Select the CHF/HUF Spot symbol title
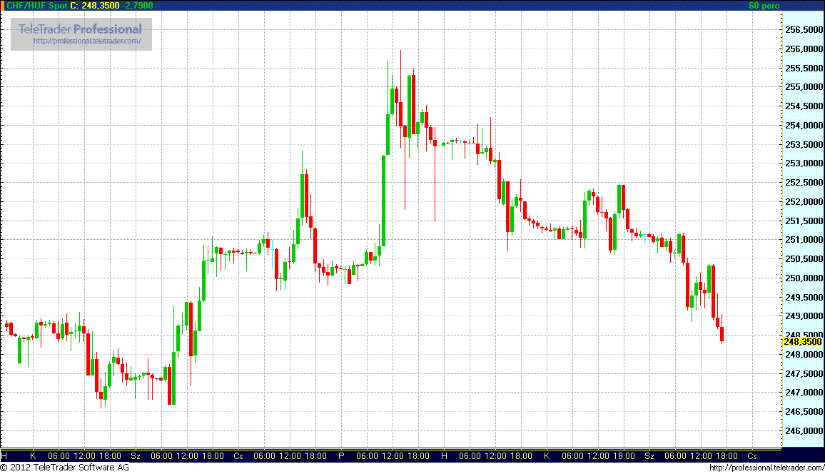The height and width of the screenshot is (474, 825). [34, 6]
